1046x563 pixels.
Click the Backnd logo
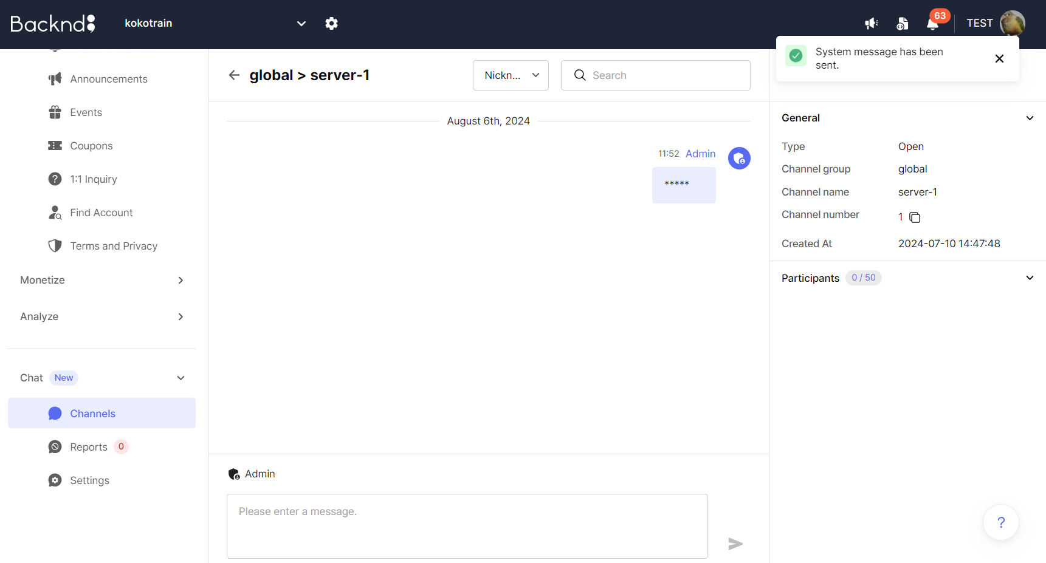[x=53, y=23]
